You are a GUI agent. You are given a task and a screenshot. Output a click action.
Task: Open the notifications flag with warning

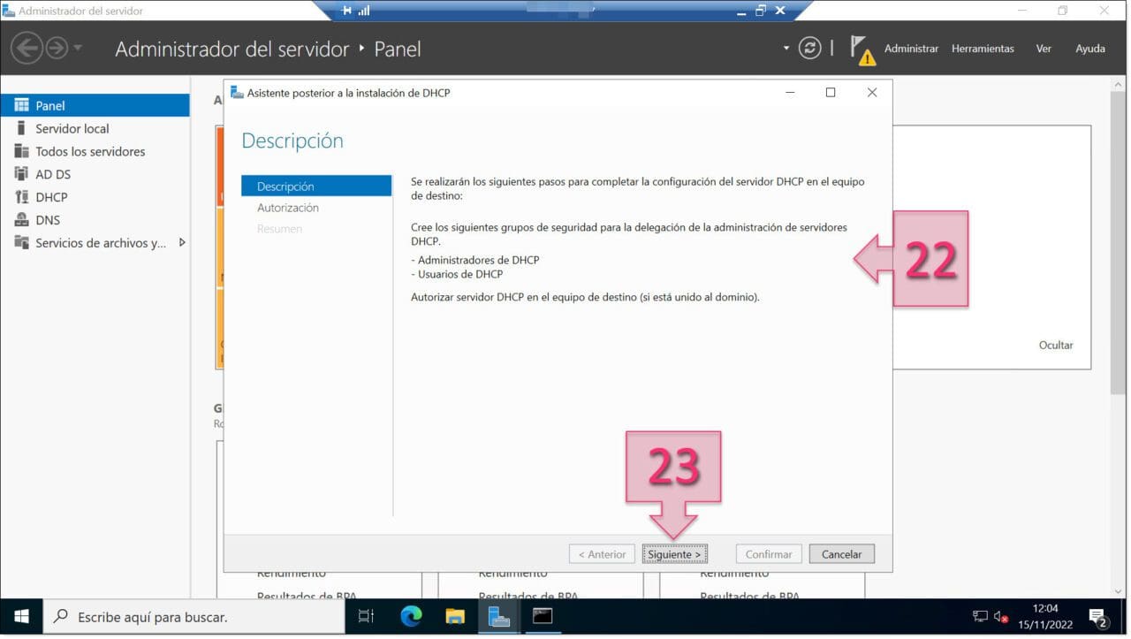862,49
